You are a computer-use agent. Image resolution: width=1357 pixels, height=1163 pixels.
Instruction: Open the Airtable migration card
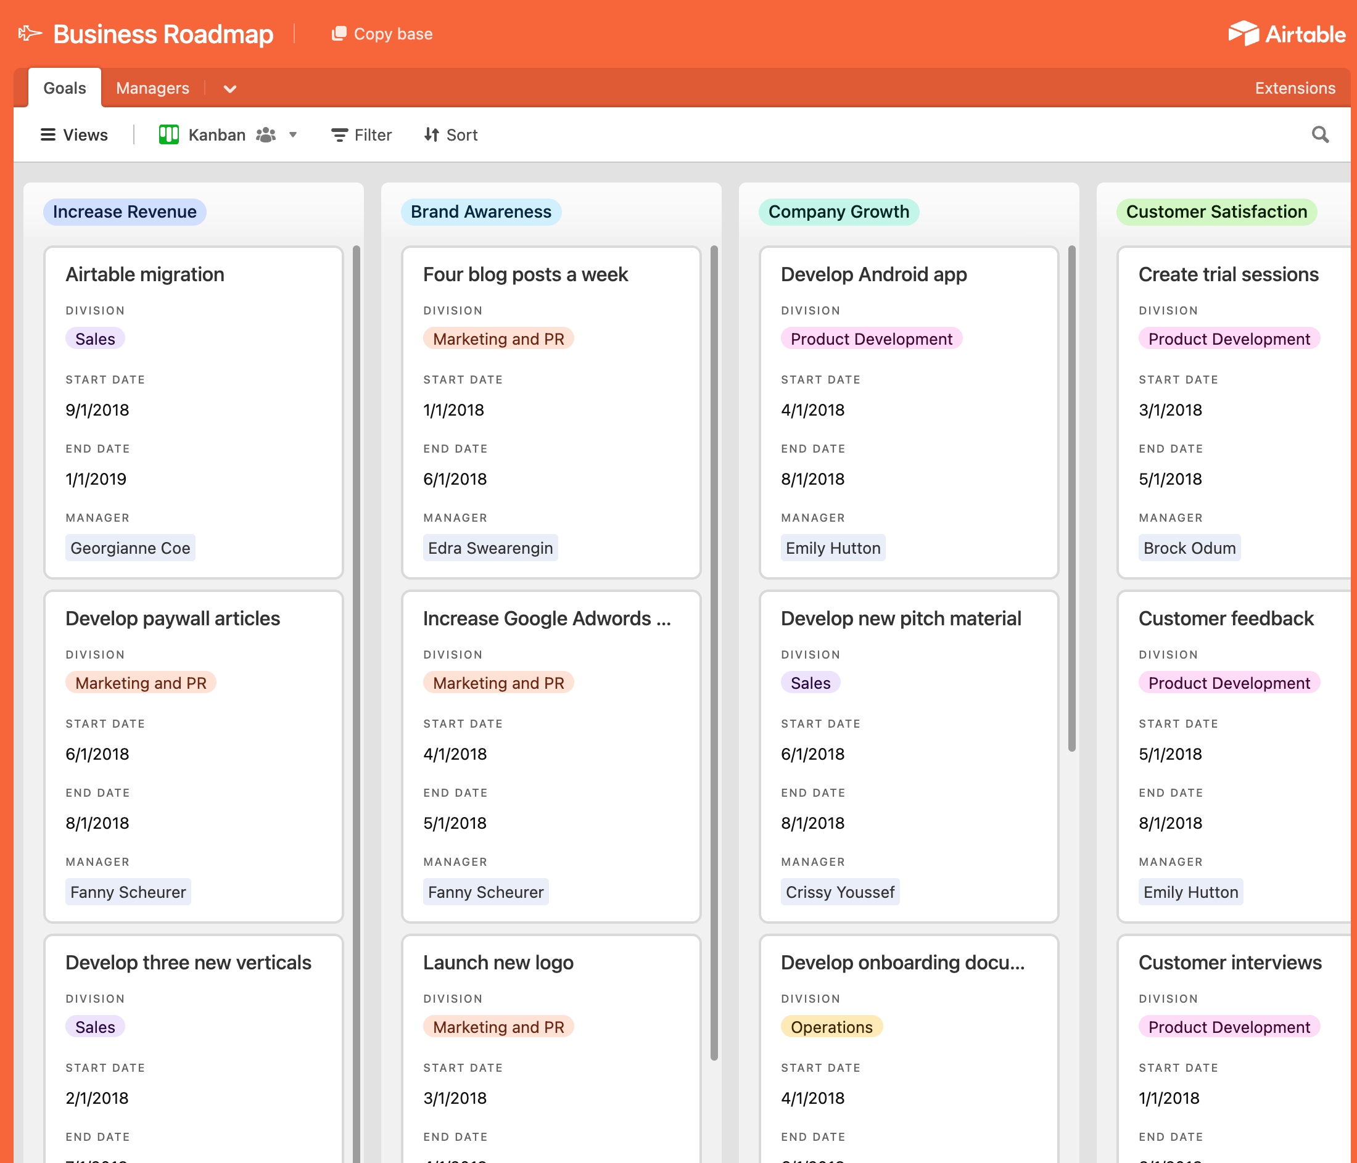tap(193, 412)
